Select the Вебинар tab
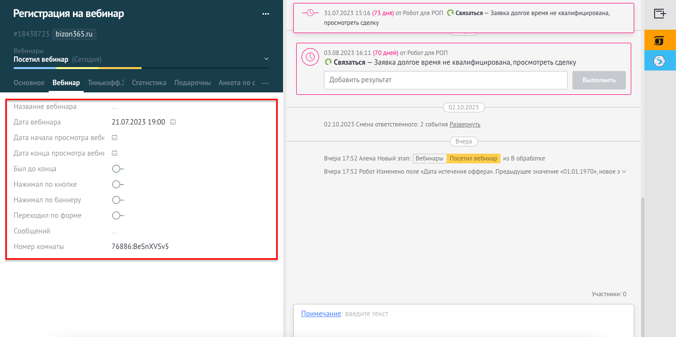This screenshot has width=676, height=337. 66,83
